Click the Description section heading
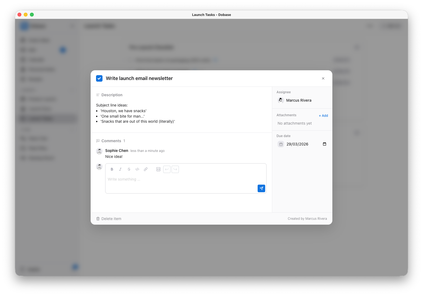The width and height of the screenshot is (423, 296). point(112,95)
